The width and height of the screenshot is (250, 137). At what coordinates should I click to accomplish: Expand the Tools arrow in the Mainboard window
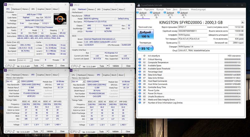coord(108,66)
